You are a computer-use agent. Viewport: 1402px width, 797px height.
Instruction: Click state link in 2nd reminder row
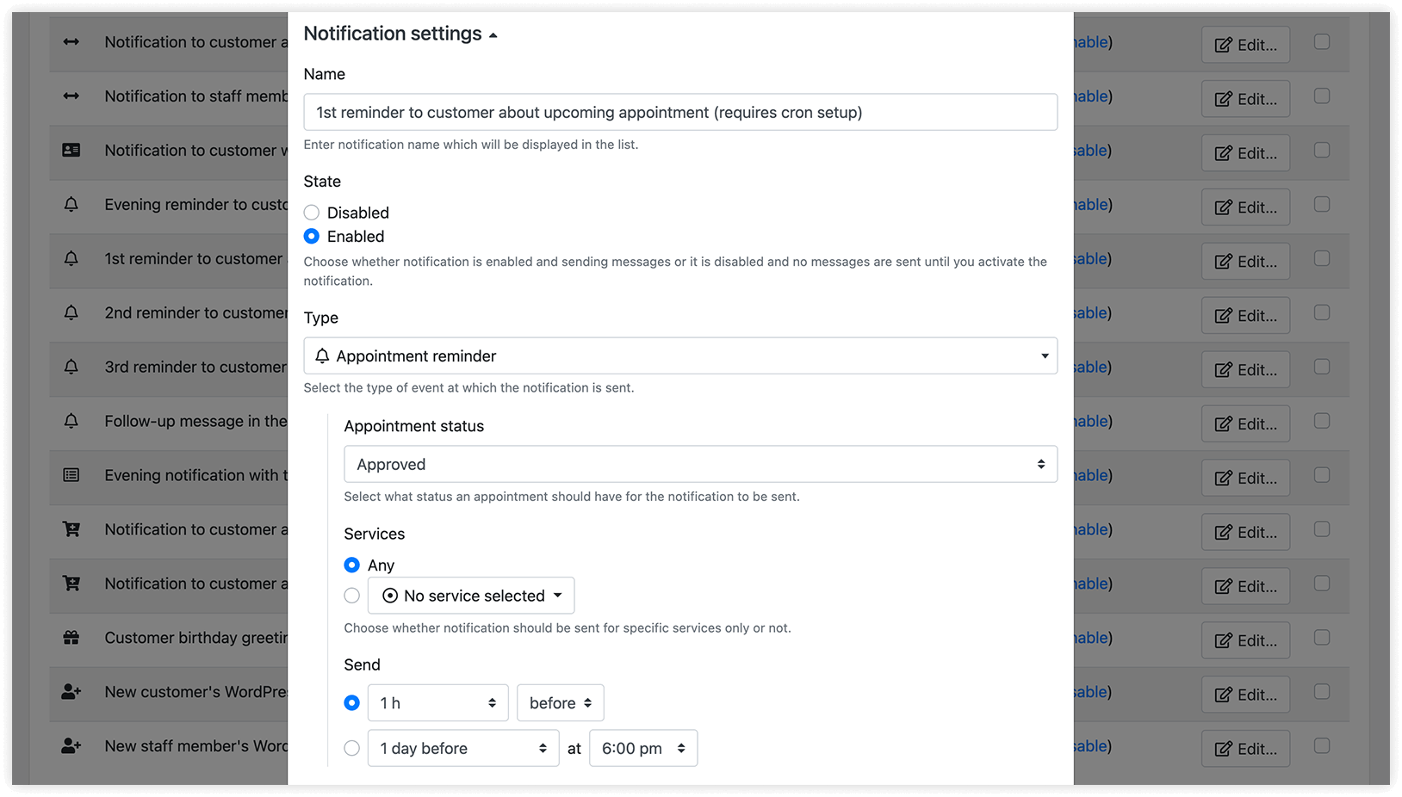[1091, 312]
